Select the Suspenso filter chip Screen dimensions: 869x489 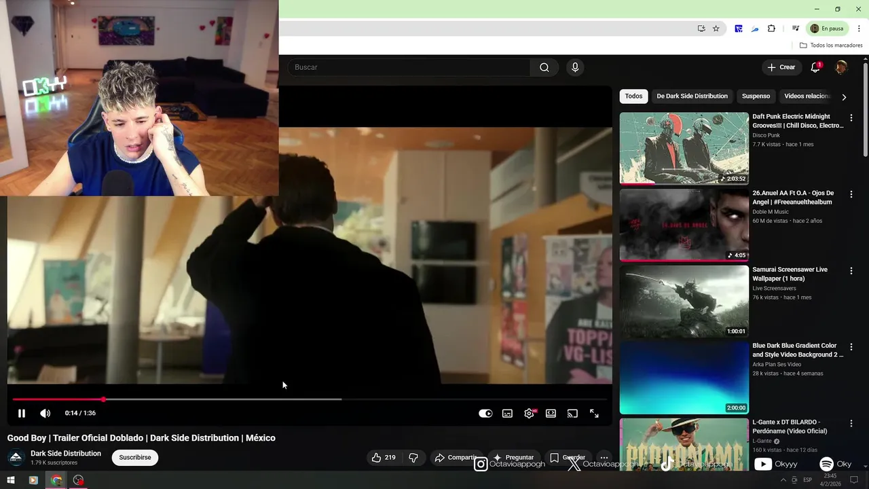(756, 96)
